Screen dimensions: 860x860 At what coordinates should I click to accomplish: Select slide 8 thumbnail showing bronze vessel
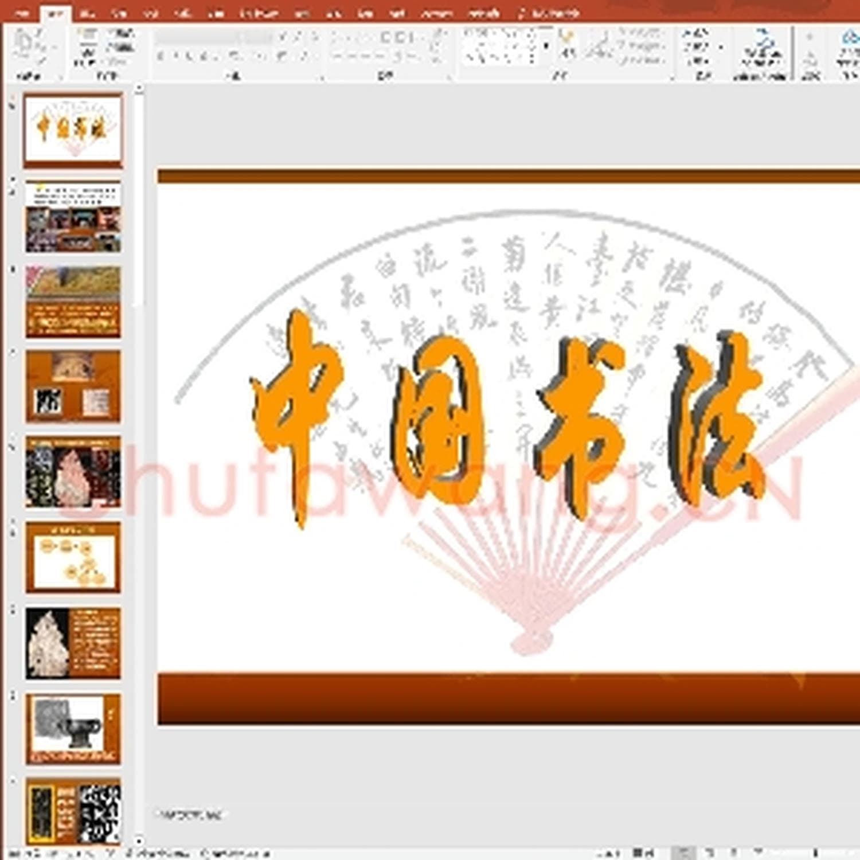(73, 728)
